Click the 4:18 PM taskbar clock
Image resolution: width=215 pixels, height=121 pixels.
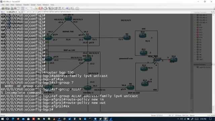pyautogui.click(x=203, y=119)
